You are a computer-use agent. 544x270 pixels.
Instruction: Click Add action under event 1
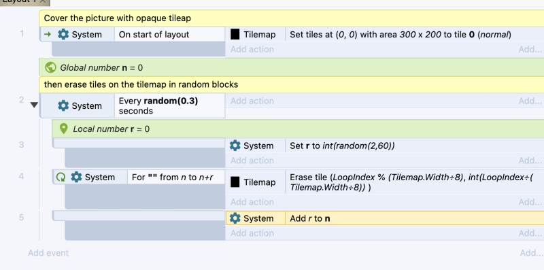click(x=252, y=49)
